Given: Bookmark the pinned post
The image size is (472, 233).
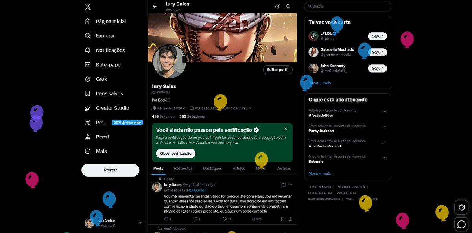Looking at the screenshot, I should 283,219.
